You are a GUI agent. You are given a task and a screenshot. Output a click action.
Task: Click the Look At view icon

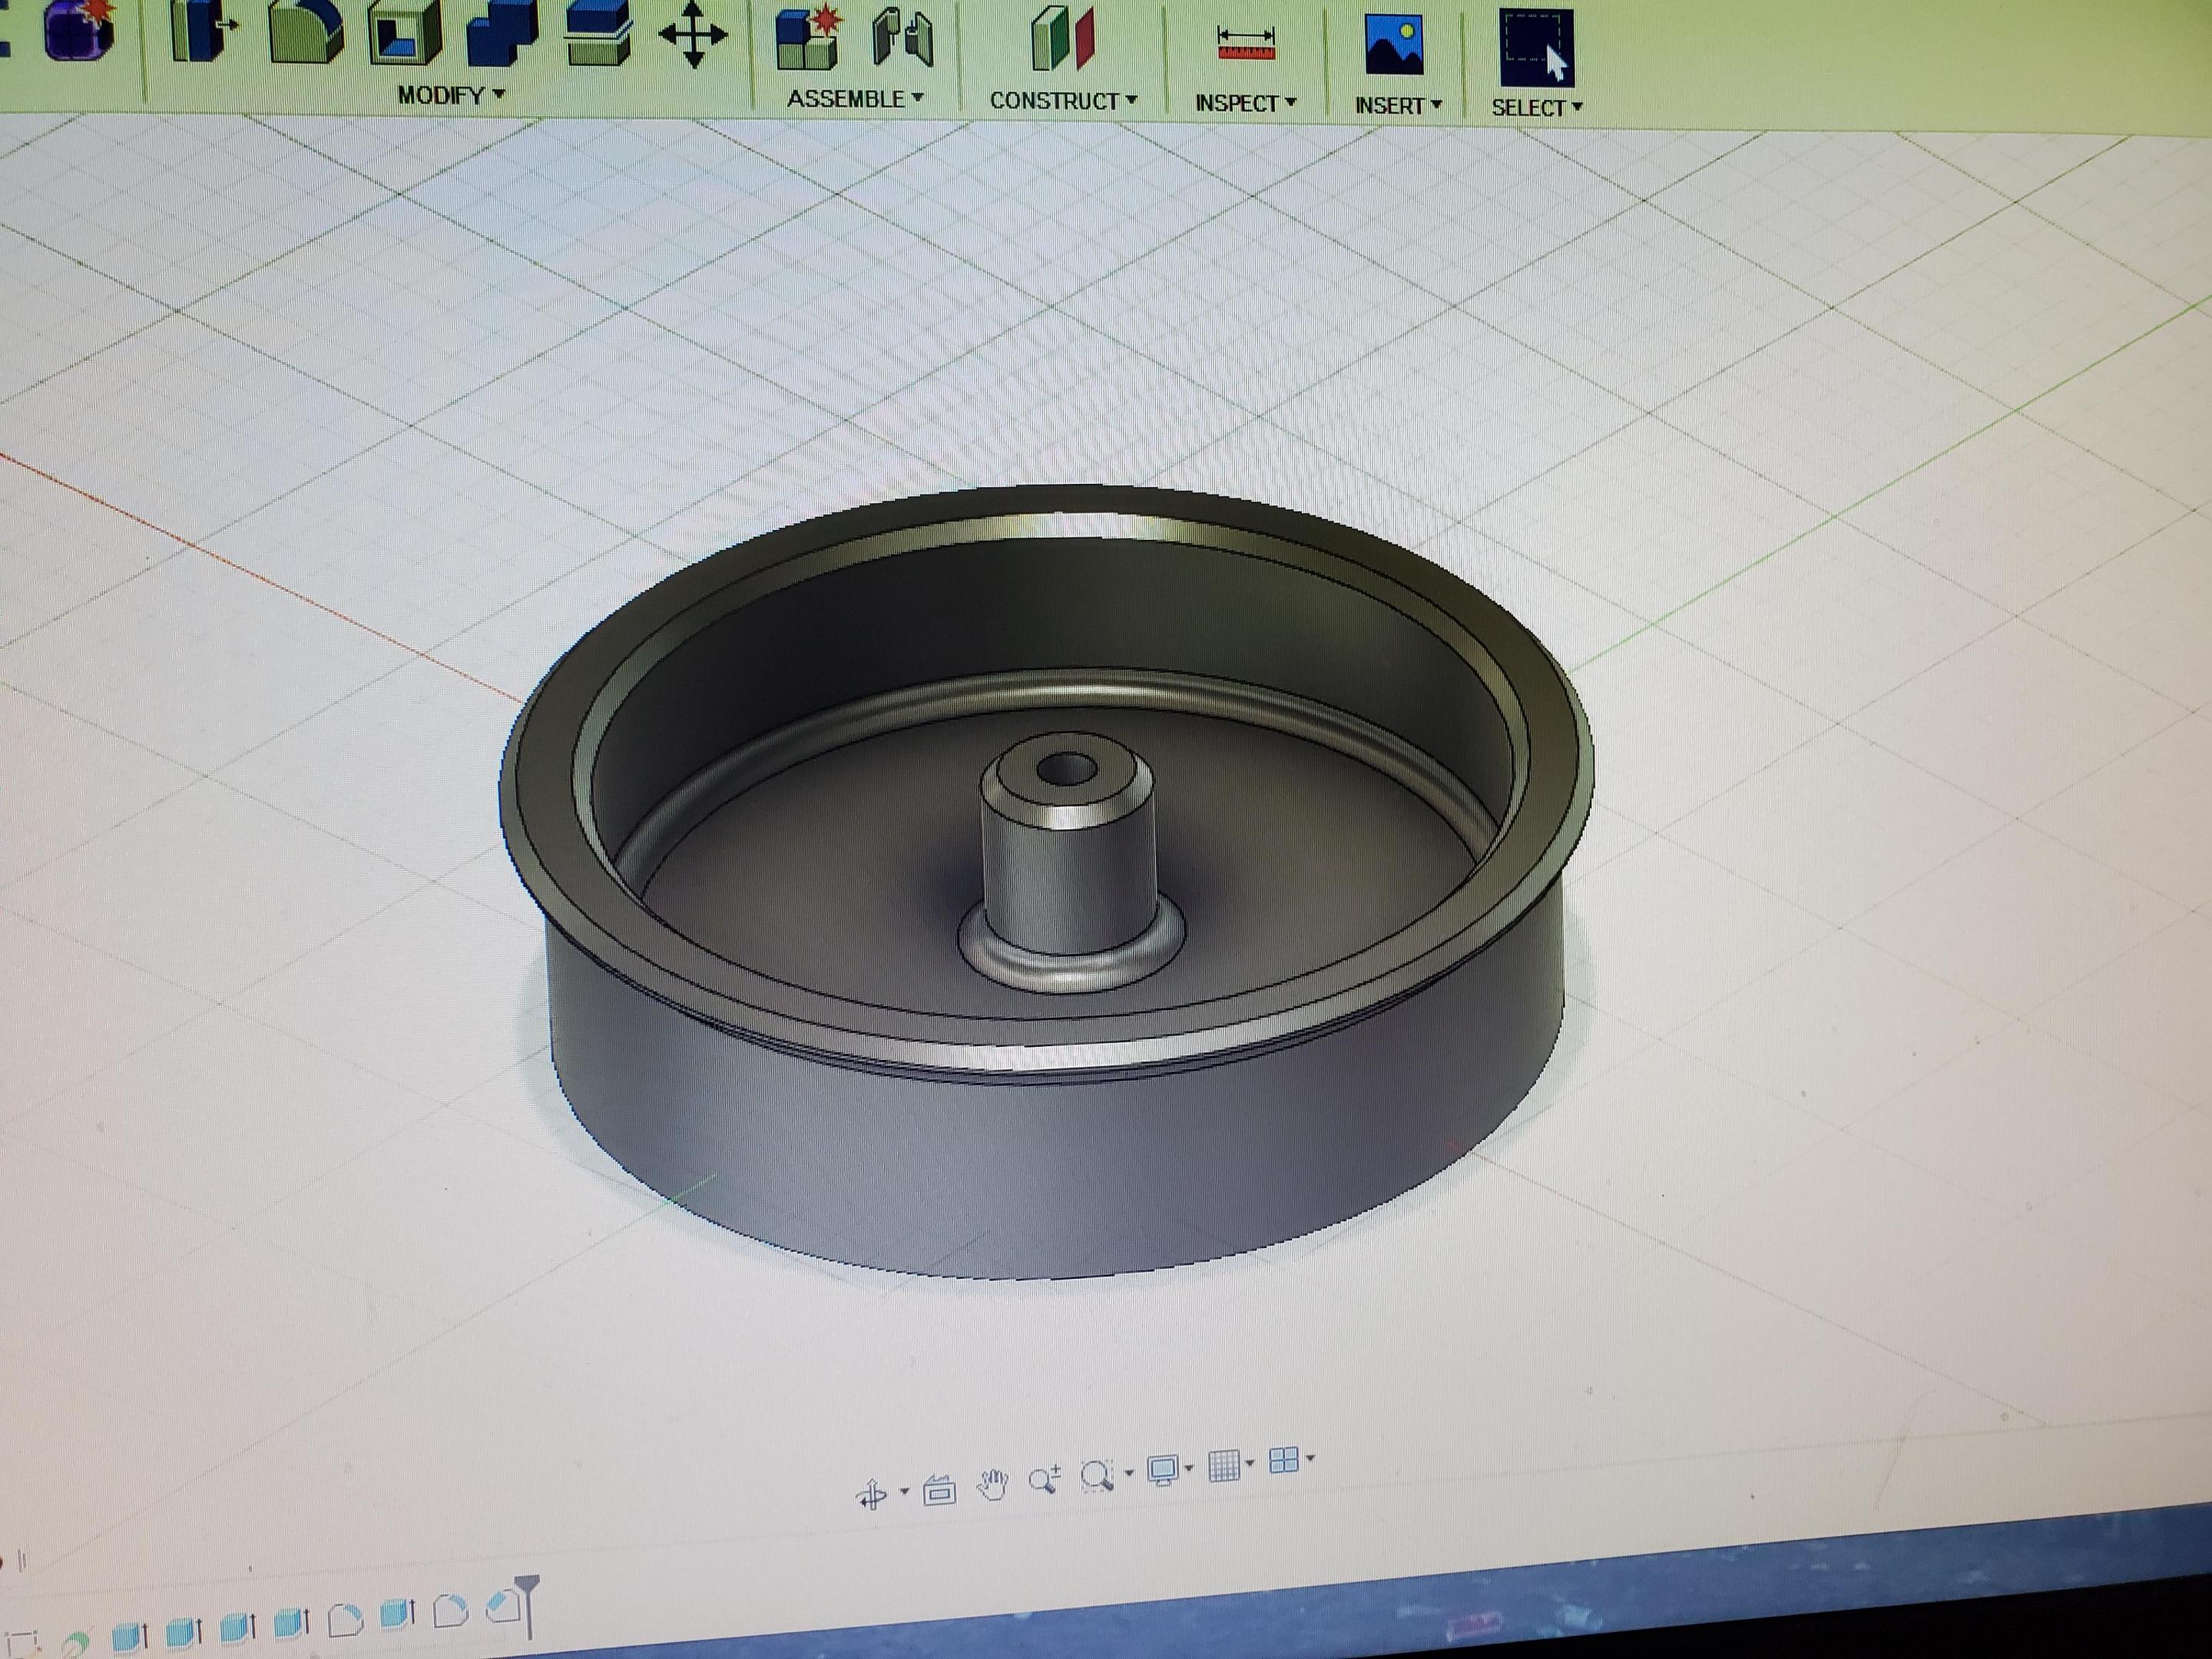(x=939, y=1491)
